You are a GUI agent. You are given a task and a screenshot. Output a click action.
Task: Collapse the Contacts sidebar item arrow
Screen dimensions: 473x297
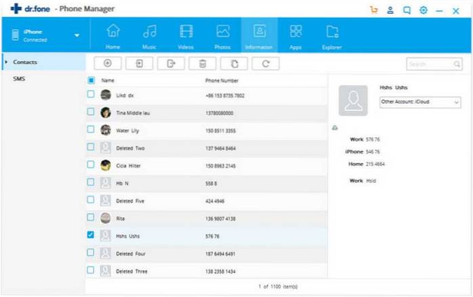6,62
